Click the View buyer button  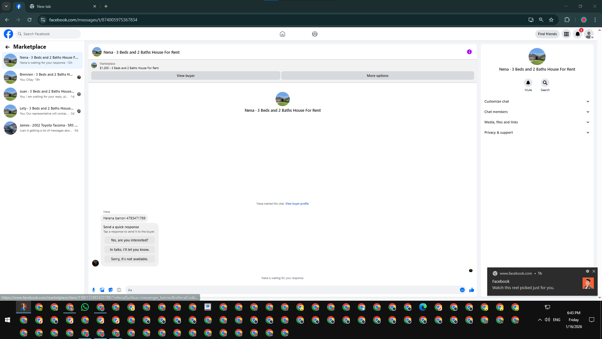tap(186, 76)
